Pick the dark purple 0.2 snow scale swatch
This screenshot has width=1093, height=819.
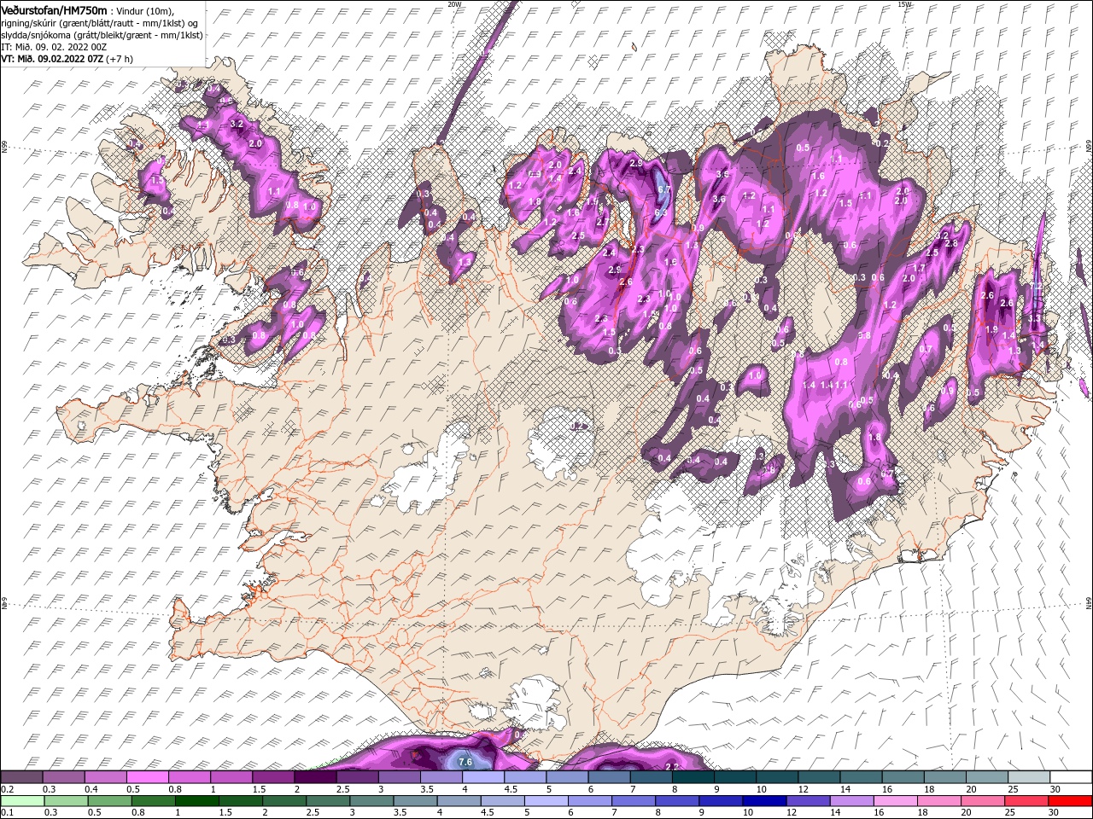[x=22, y=777]
